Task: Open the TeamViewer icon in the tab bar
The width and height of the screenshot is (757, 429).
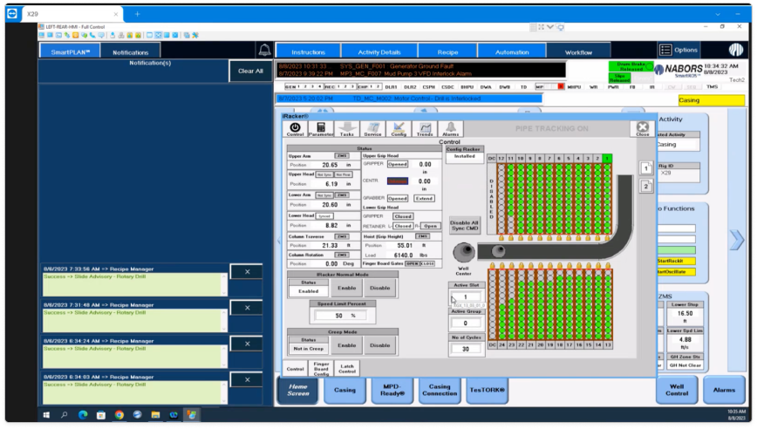Action: pos(12,13)
